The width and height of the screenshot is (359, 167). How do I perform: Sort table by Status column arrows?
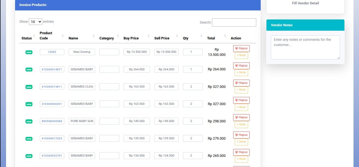click(x=34, y=36)
